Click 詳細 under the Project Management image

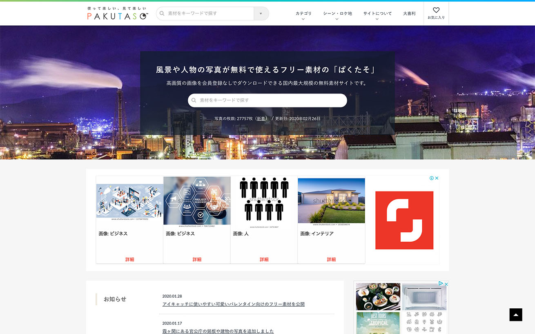click(197, 259)
